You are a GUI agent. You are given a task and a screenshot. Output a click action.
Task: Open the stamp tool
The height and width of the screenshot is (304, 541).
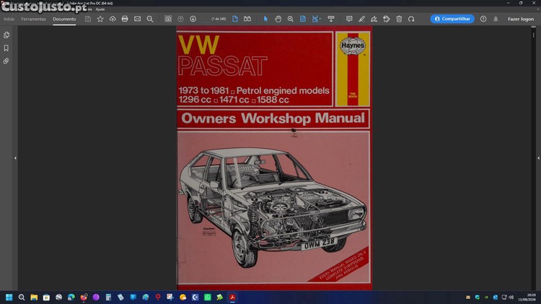point(387,19)
